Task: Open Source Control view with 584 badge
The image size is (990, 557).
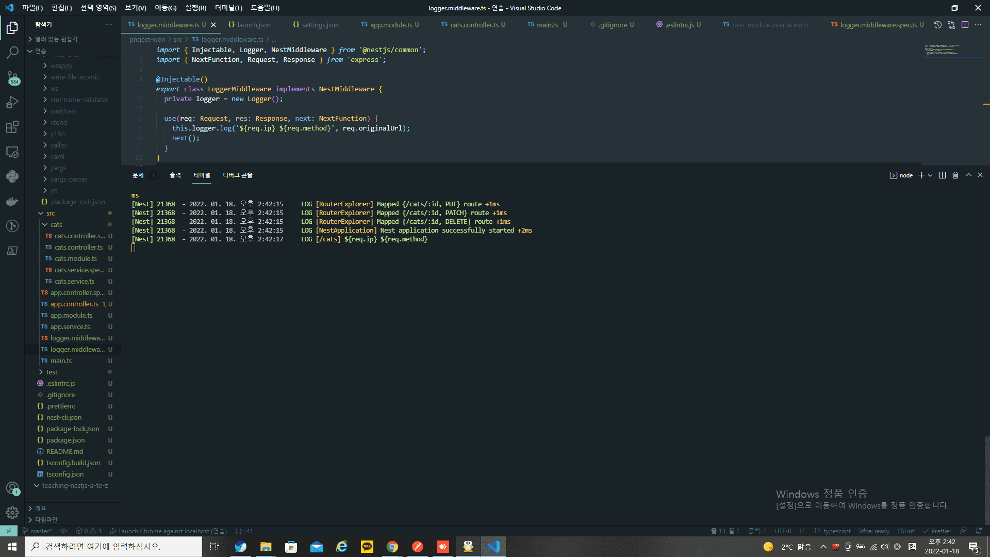Action: (x=12, y=77)
